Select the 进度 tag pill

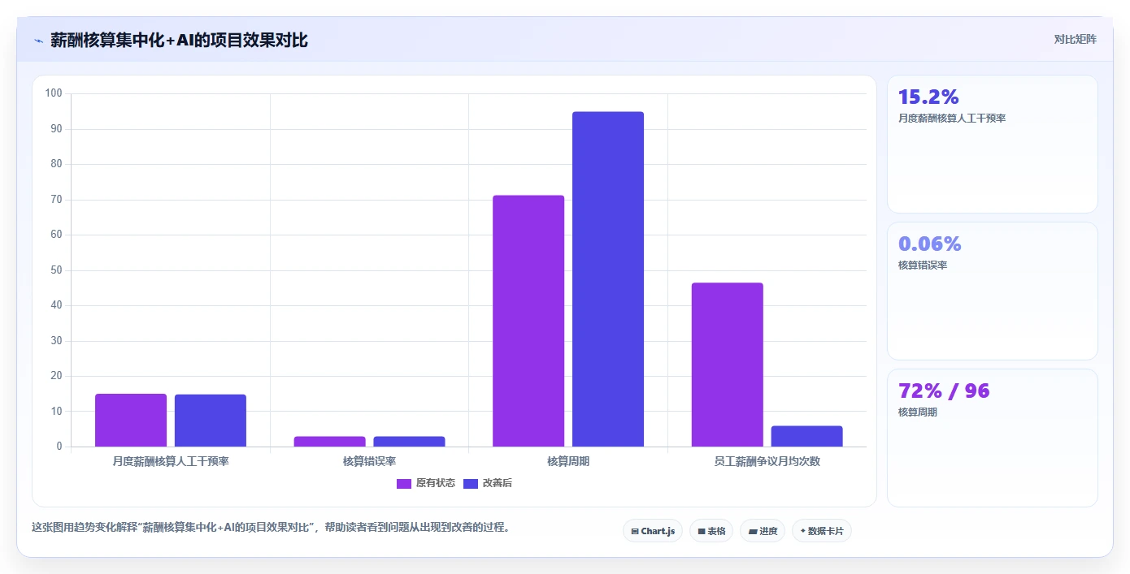coord(763,531)
